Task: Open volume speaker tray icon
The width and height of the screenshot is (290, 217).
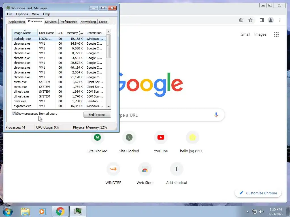Action: 261,212
